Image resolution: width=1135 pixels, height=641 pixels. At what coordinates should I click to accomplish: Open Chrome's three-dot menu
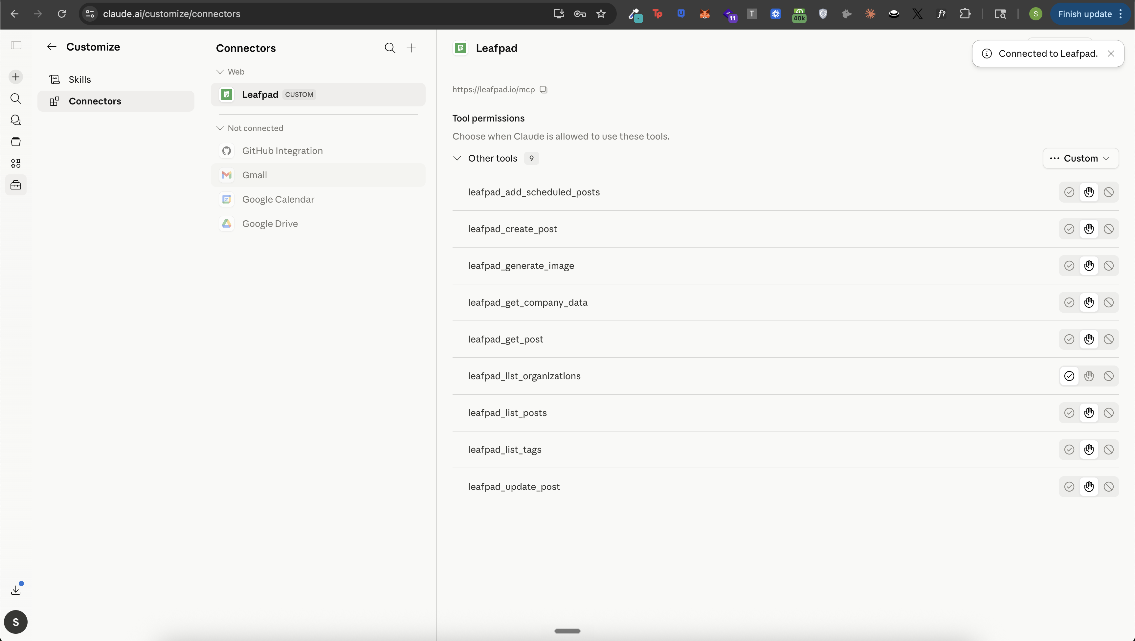pyautogui.click(x=1121, y=14)
